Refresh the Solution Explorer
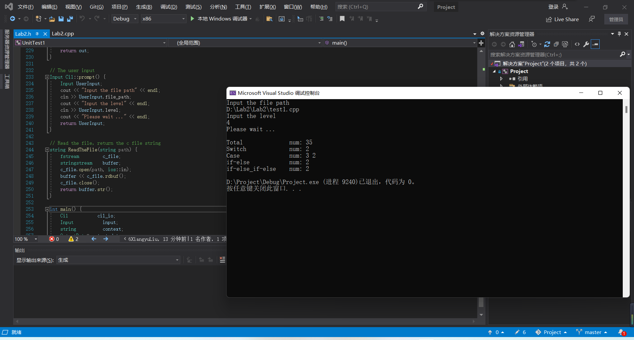This screenshot has width=634, height=340. coord(547,44)
